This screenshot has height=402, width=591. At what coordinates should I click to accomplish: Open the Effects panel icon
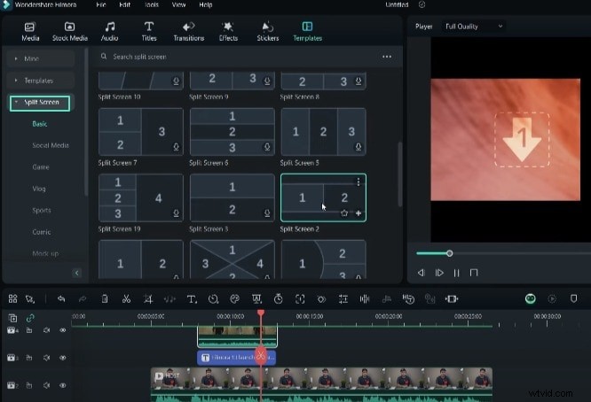click(227, 32)
